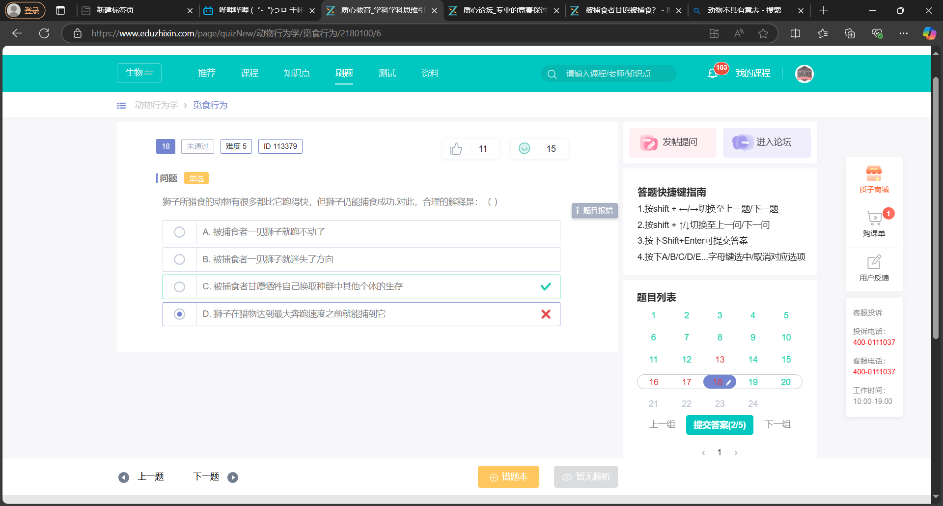Open the 推荐 nav item
The width and height of the screenshot is (943, 506).
(206, 73)
